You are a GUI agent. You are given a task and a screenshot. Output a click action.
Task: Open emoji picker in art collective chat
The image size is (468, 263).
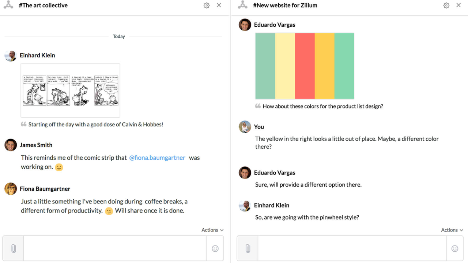215,248
